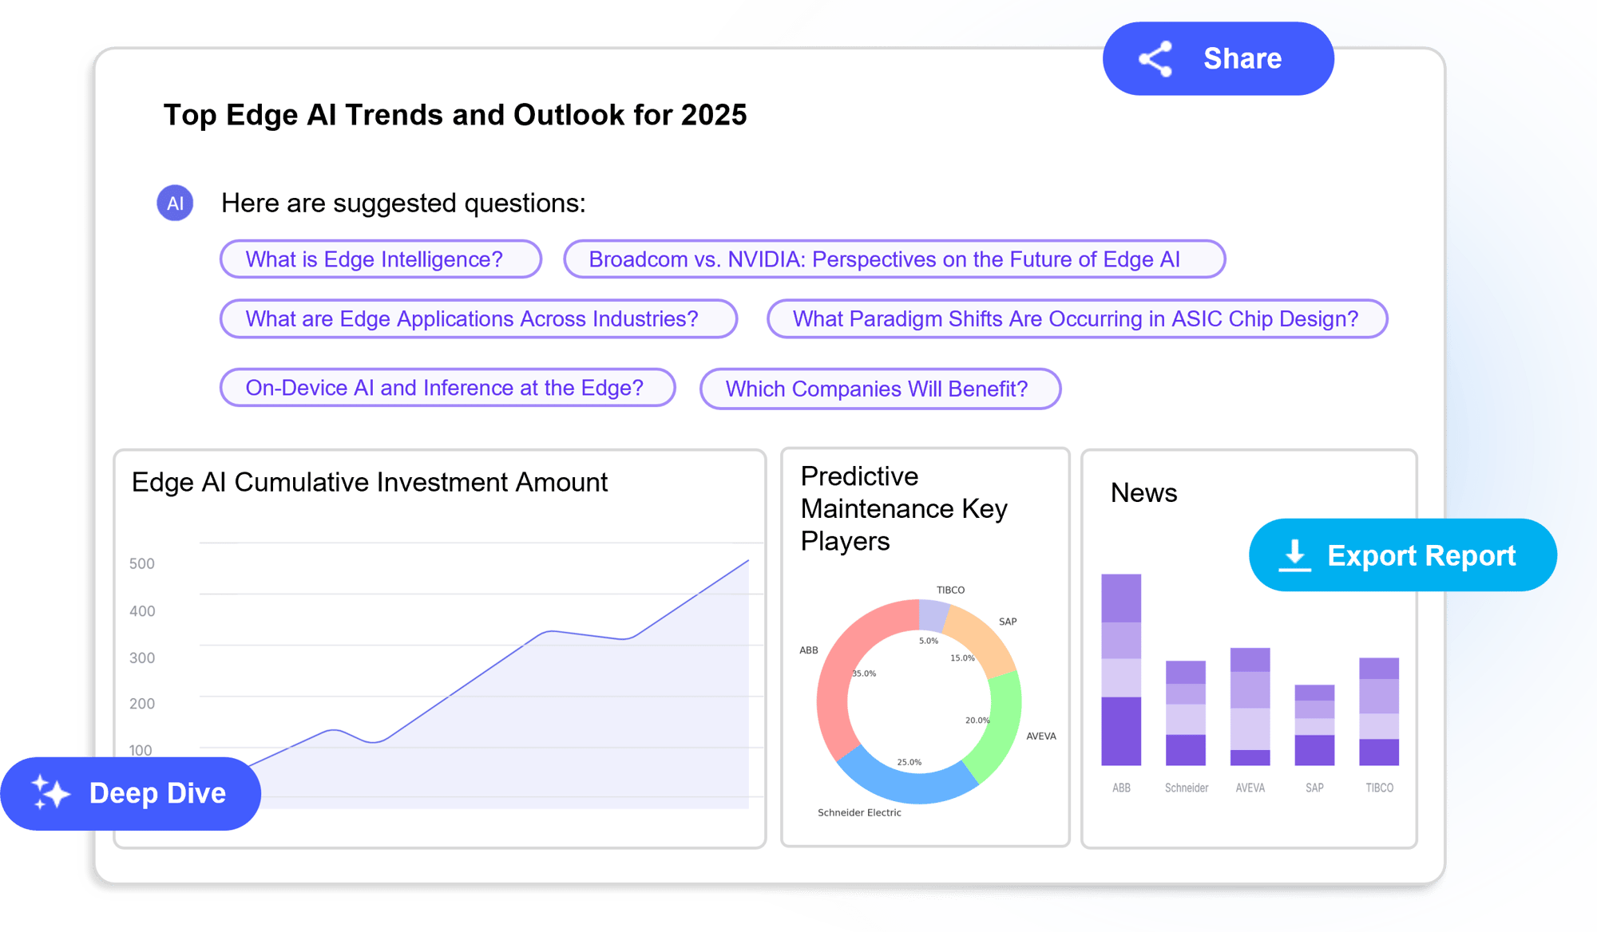Click the ABB stacked bar in News chart

[1121, 669]
